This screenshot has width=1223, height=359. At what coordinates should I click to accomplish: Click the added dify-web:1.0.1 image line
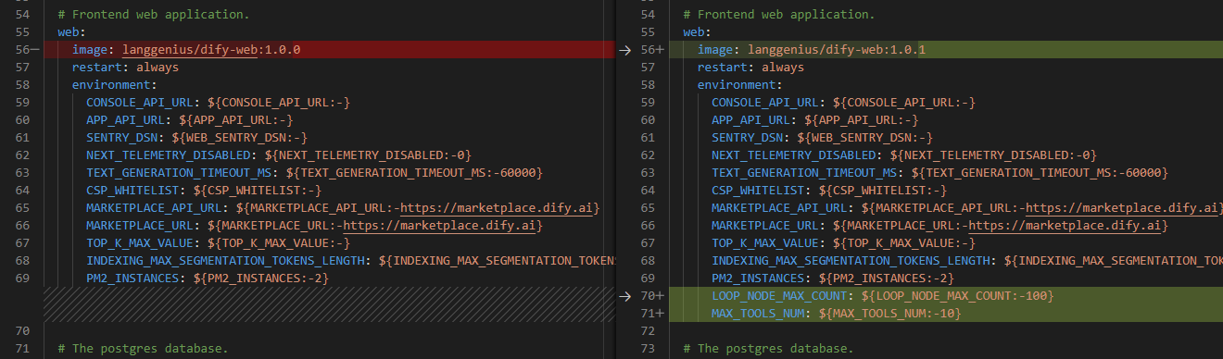946,50
